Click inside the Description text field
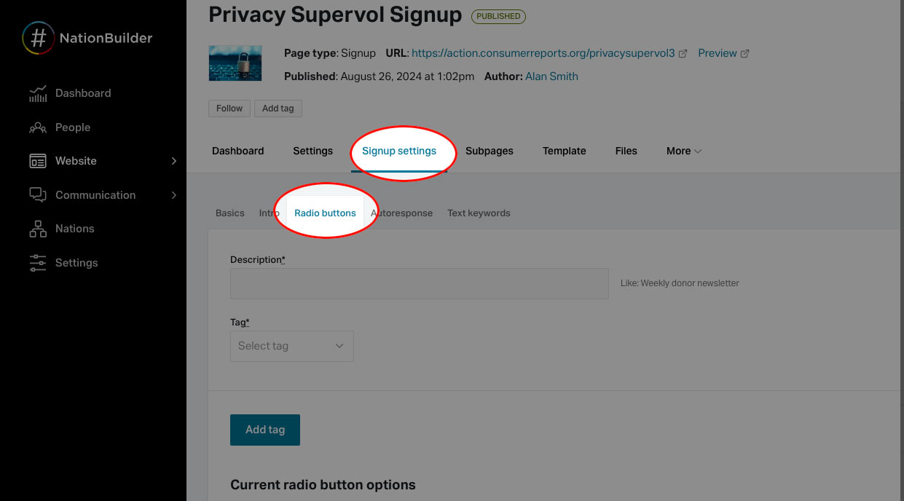This screenshot has height=501, width=904. [419, 283]
